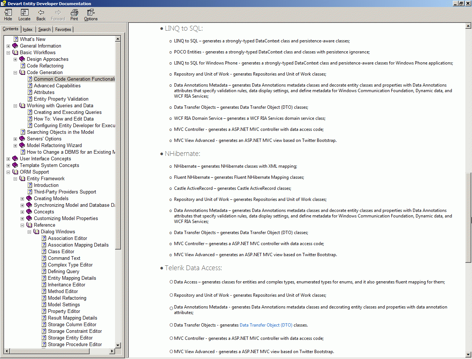Click the Association Editor topic icon

44,238
